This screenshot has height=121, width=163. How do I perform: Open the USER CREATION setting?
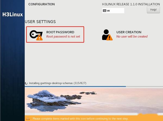pos(125,35)
